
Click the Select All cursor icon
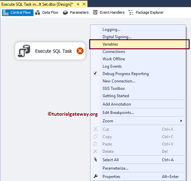coord(95,160)
